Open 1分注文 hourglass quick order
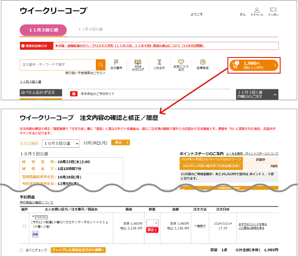This screenshot has width=298, height=257. coord(159,64)
